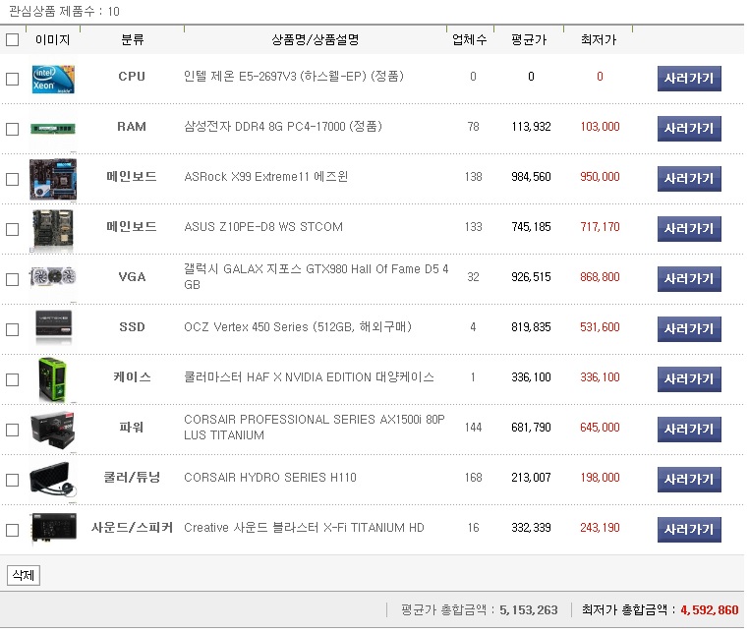
Task: Select checkbox for 파워 Corsair AX1500i row
Action: (13, 430)
